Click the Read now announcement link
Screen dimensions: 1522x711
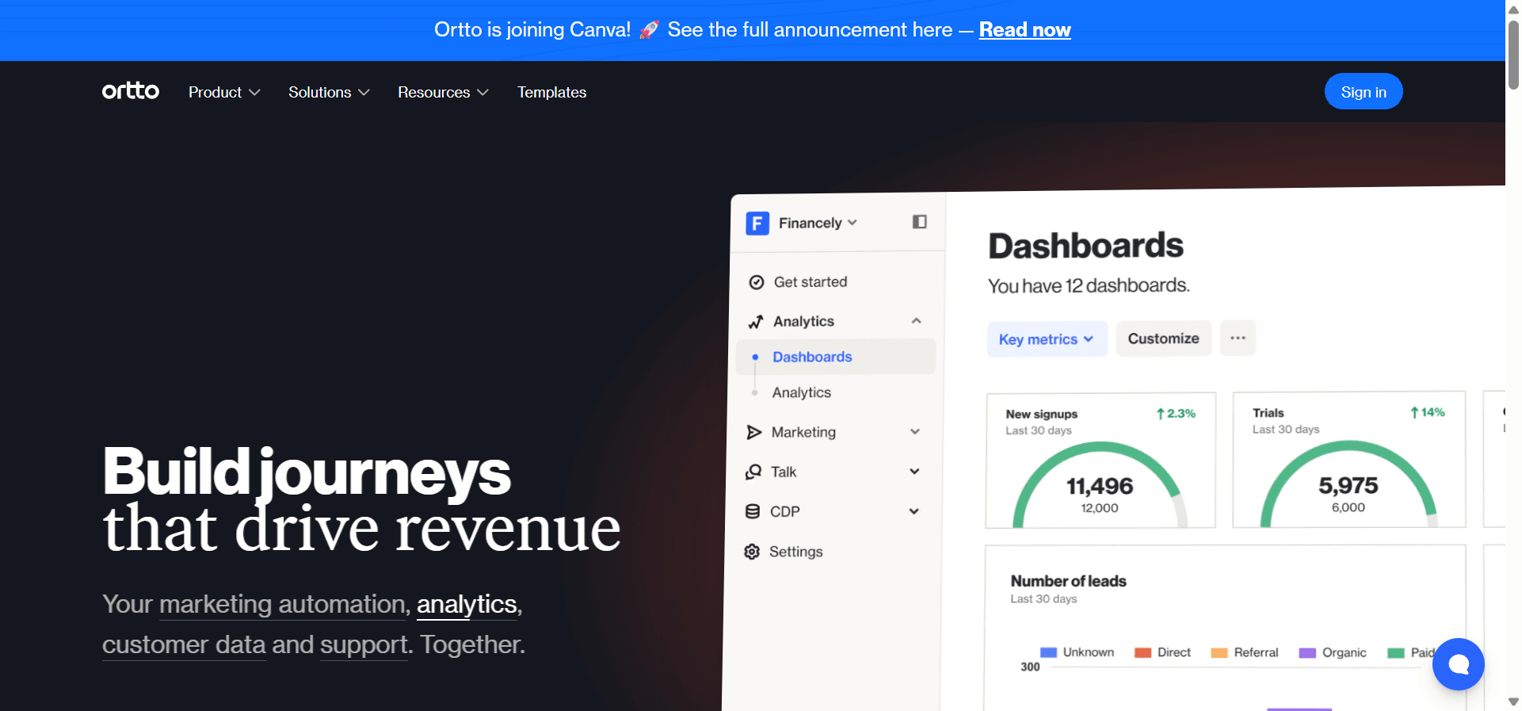click(x=1025, y=30)
